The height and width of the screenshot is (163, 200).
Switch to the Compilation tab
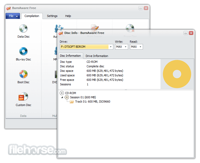click(x=32, y=16)
